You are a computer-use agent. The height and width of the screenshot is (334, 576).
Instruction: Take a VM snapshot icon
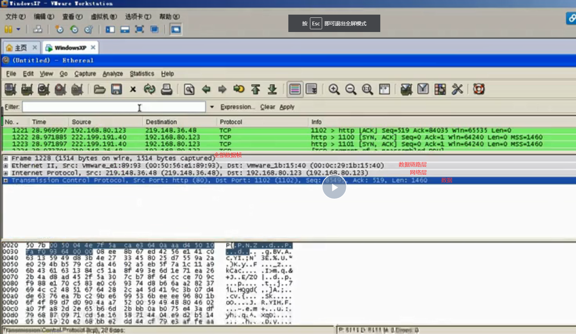point(60,30)
